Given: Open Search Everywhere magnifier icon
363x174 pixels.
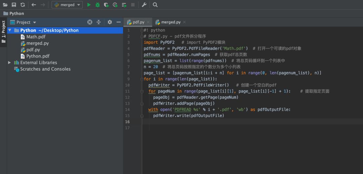Looking at the screenshot, I should coord(155,5).
